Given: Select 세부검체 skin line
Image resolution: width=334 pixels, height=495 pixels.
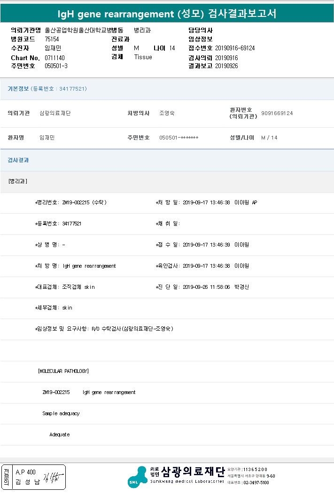Looking at the screenshot, I should coord(54,308).
